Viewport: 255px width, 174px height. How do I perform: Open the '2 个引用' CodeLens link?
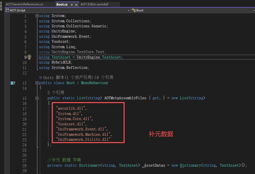point(56,93)
